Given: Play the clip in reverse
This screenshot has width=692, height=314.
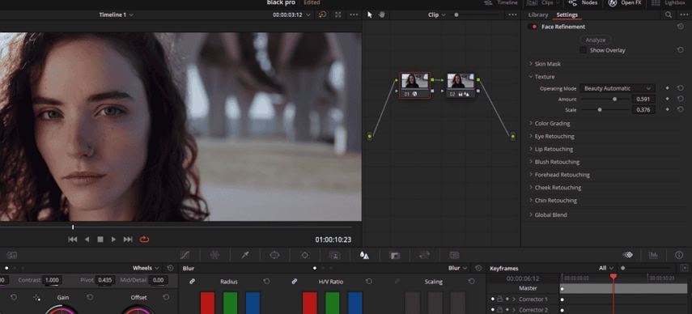Looking at the screenshot, I should point(87,239).
